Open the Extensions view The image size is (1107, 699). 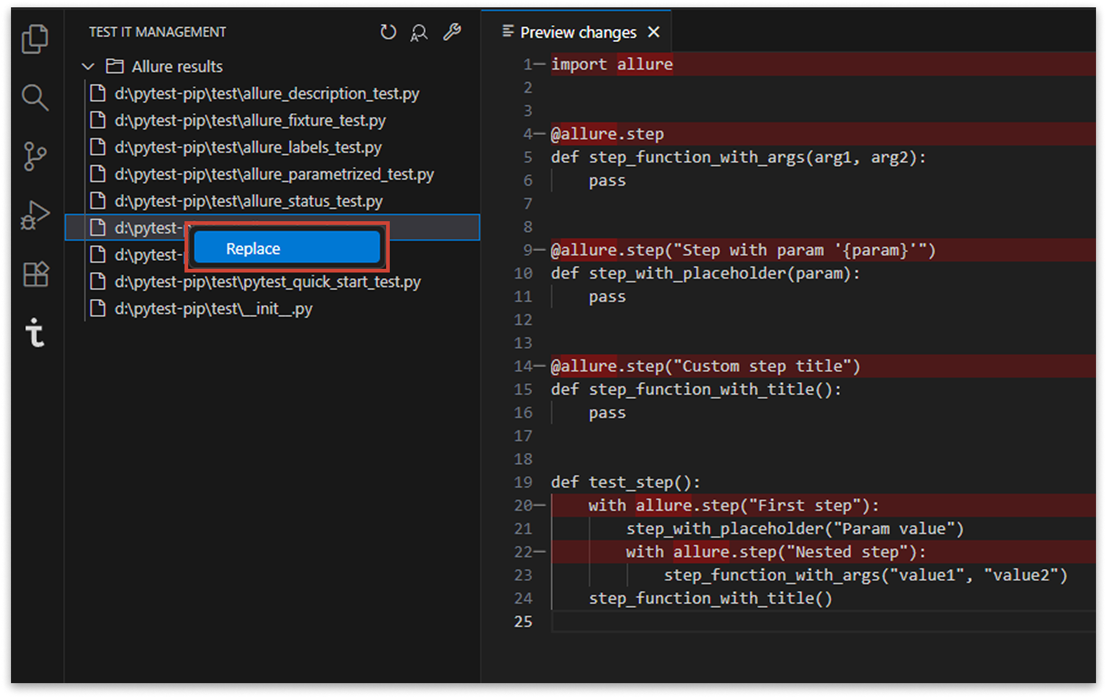tap(35, 274)
